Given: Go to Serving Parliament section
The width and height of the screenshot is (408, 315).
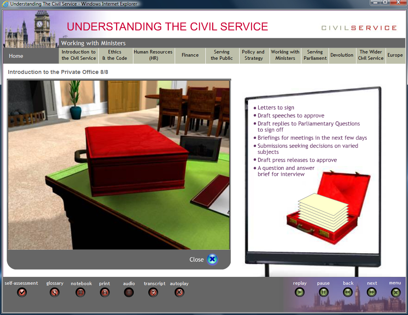Looking at the screenshot, I should (x=315, y=55).
